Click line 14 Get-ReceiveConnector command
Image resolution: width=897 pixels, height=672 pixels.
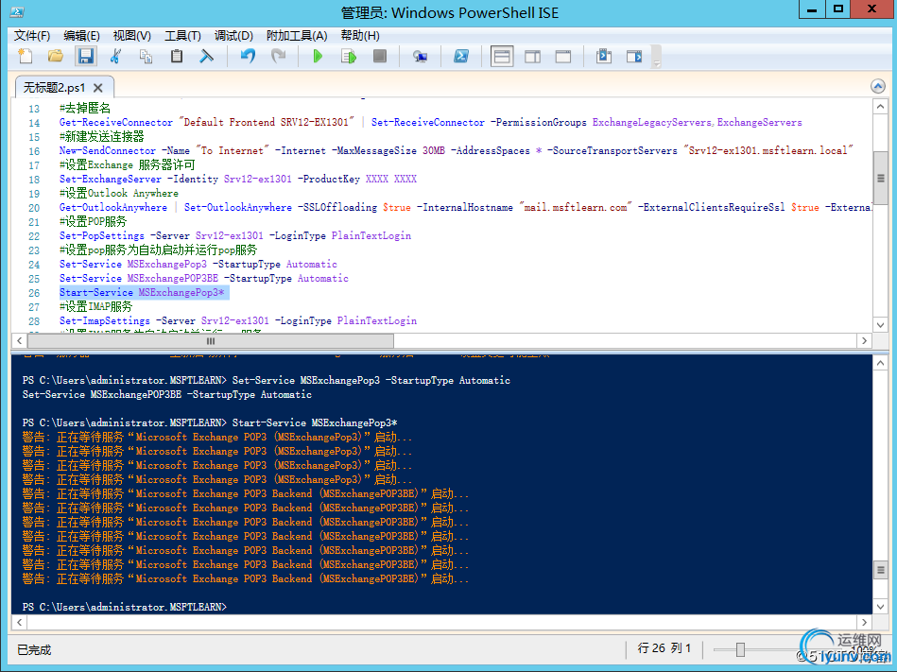(x=431, y=122)
